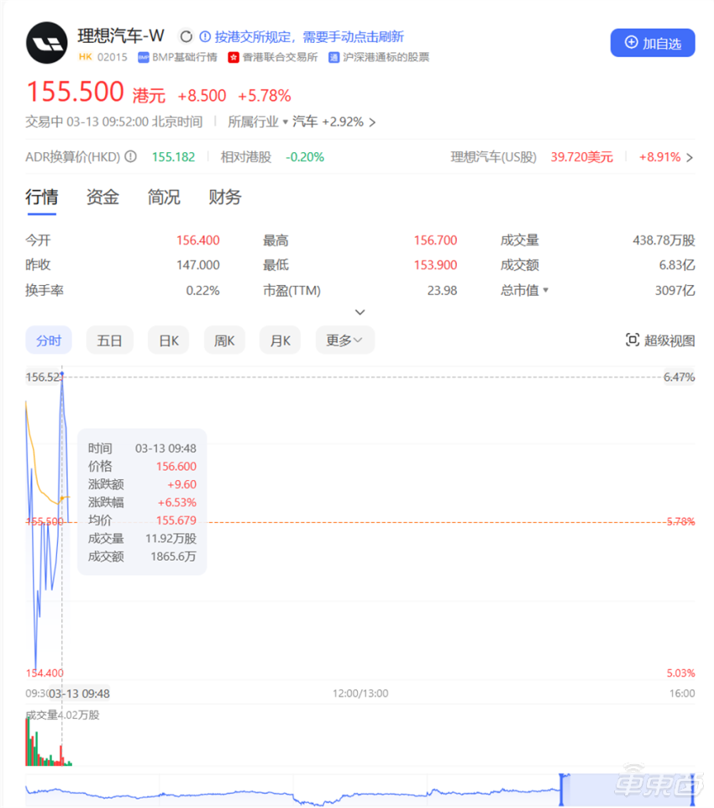Open the 汽车 +2.92% industry link

click(333, 122)
